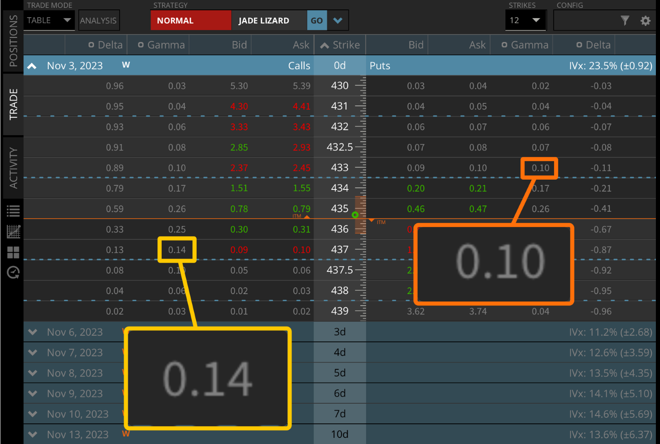Select the grid layout icon in sidebar
The height and width of the screenshot is (444, 660).
[x=13, y=252]
